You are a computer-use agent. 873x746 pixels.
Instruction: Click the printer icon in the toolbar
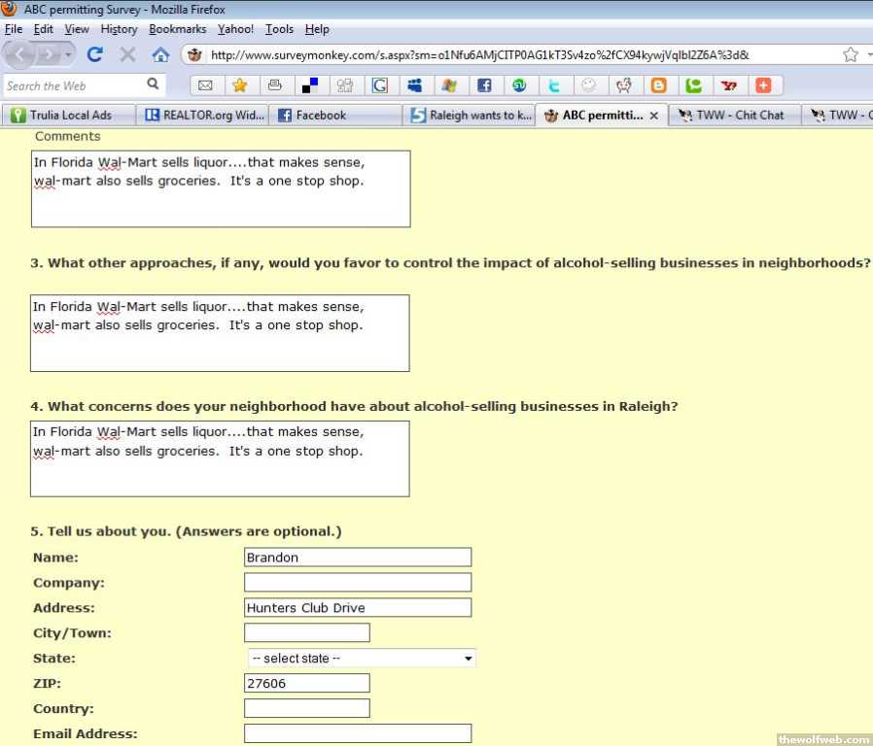pos(275,85)
